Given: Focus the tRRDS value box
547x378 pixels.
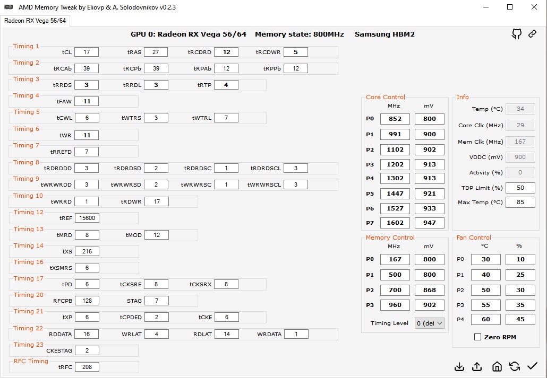Looking at the screenshot, I should (87, 85).
